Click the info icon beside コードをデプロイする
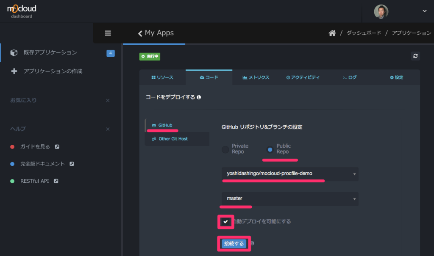 click(199, 97)
